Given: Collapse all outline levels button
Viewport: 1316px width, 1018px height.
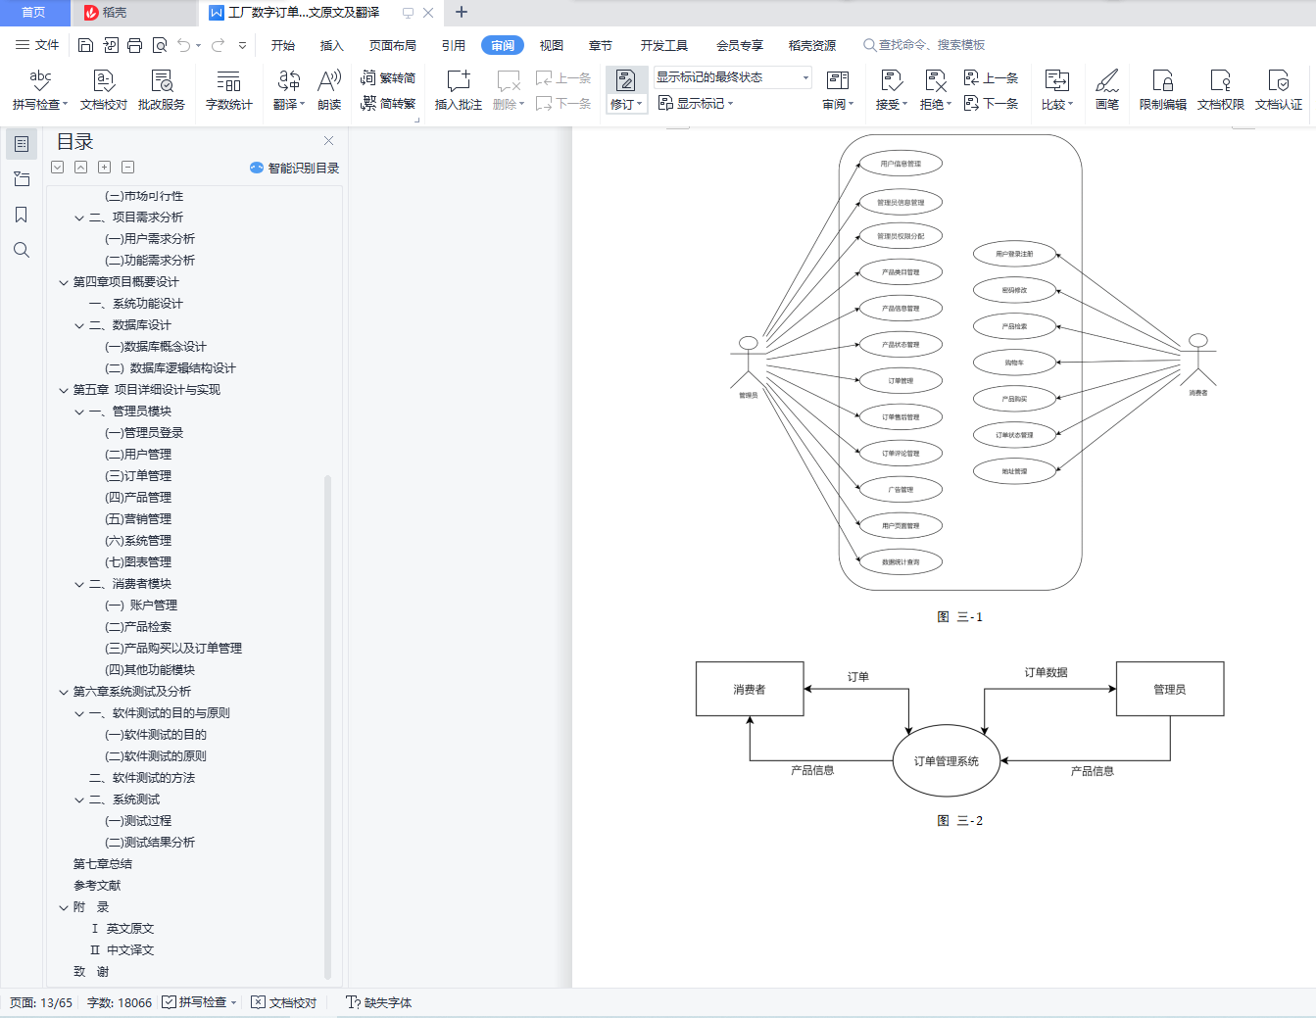Looking at the screenshot, I should point(128,168).
